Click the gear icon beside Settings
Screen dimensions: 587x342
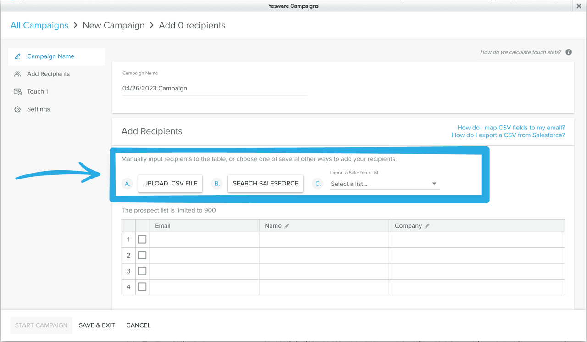tap(17, 109)
